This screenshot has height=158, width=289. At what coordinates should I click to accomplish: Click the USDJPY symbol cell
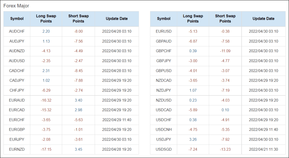pos(163,140)
